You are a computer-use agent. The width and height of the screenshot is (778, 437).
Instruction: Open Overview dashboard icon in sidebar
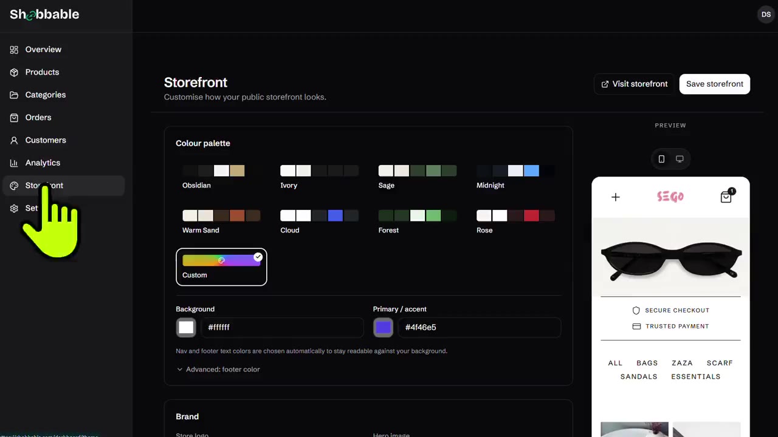(14, 50)
